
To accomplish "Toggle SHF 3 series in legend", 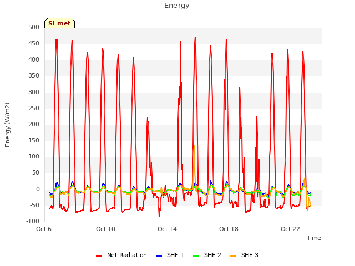I will point(244,255).
